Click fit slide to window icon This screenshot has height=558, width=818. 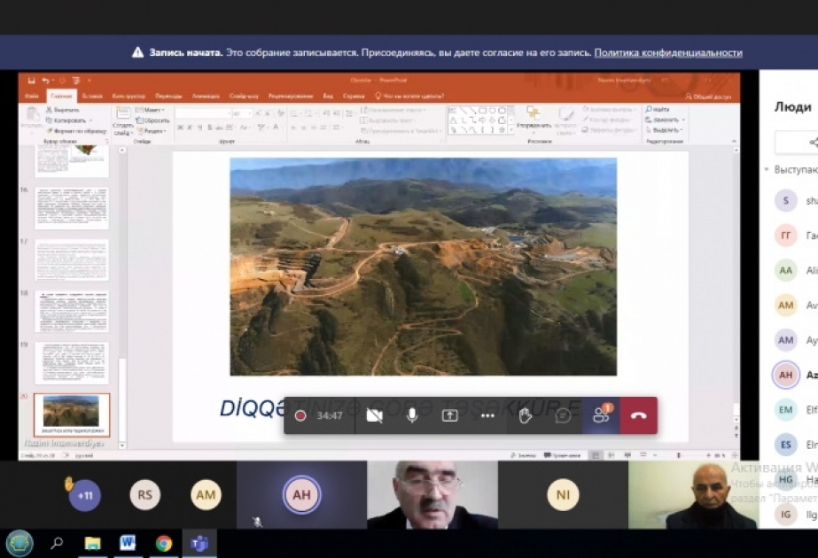tap(735, 455)
